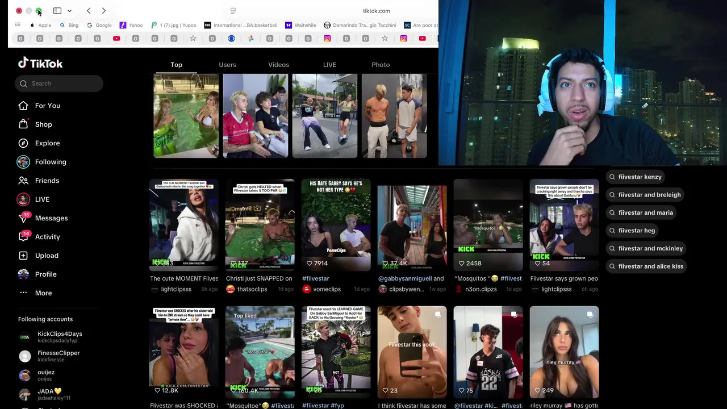Play video 'HIS Date Gabby says he's not her type'
This screenshot has height=409, width=727.
(336, 224)
